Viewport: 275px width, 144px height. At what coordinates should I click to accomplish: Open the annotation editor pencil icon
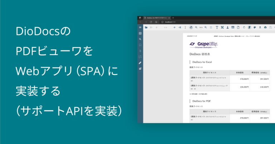point(140,63)
